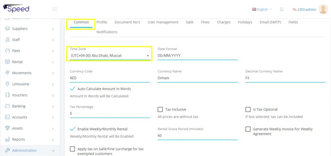Click the Fleet gauge icon in sidebar
Image resolution: width=331 pixels, height=156 pixels.
click(7, 51)
